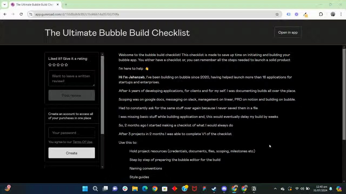The width and height of the screenshot is (346, 194).
Task: Open Figma from the taskbar
Action: (x=204, y=189)
